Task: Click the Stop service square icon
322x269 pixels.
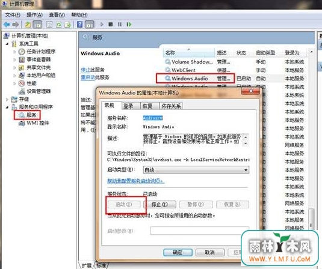Action: pos(111,25)
